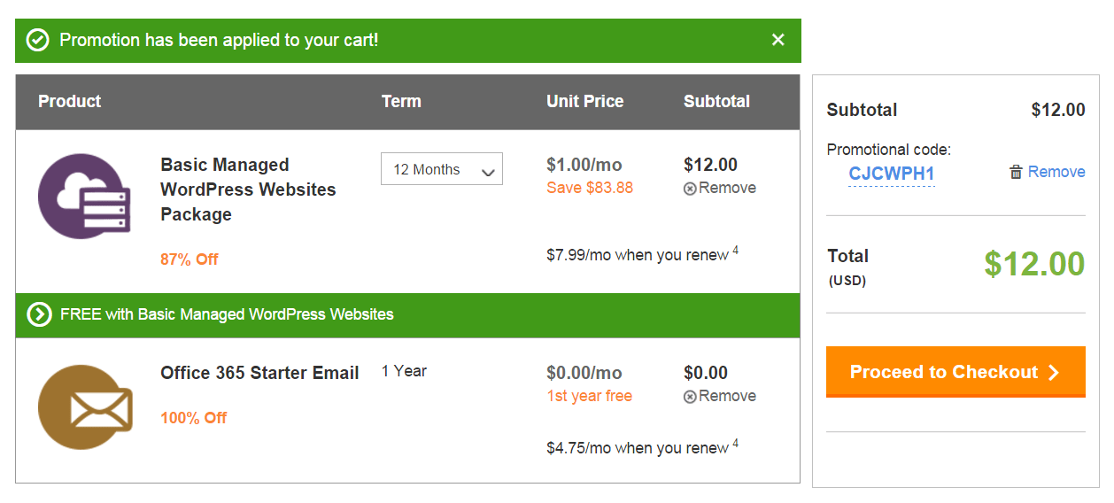
Task: Click the remove circle icon for Office 365 email
Action: (690, 397)
